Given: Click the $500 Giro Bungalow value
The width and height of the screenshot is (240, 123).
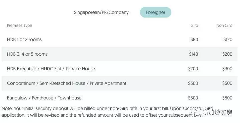Looking at the screenshot, I should pos(193,98).
